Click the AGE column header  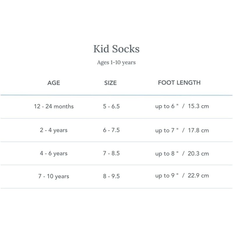point(54,83)
